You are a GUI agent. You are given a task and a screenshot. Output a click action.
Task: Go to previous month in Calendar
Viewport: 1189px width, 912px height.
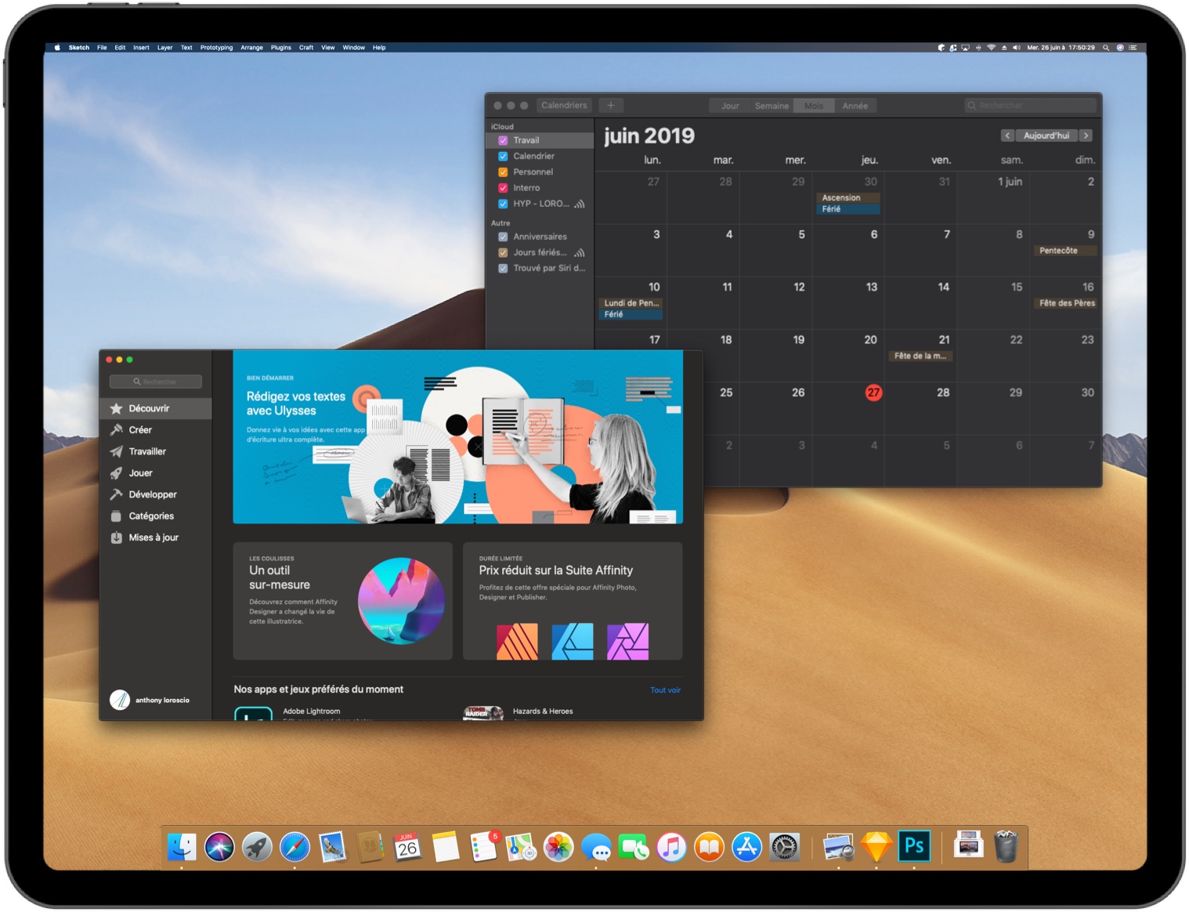(x=1007, y=136)
